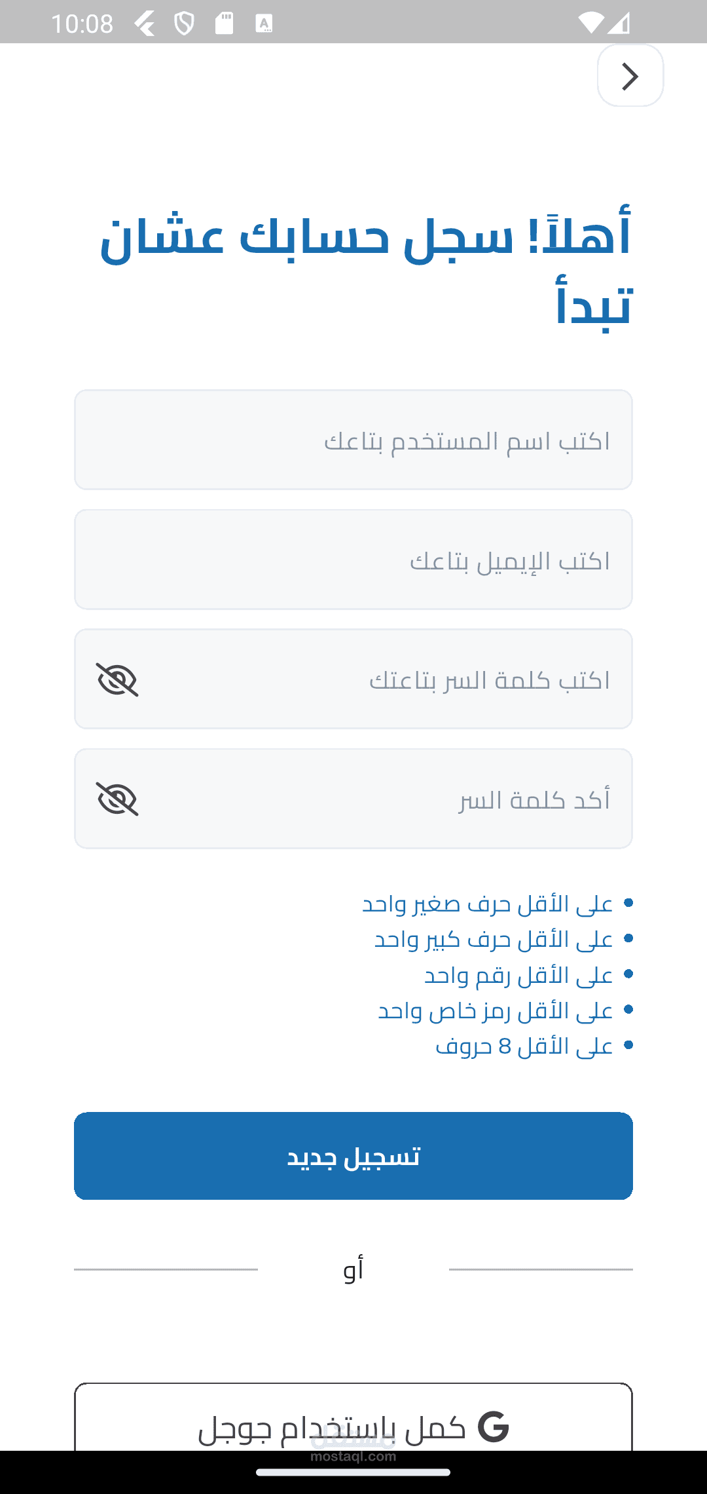Tap the 8 characters minimum requirement
Viewport: 707px width, 1494px height.
click(525, 1046)
